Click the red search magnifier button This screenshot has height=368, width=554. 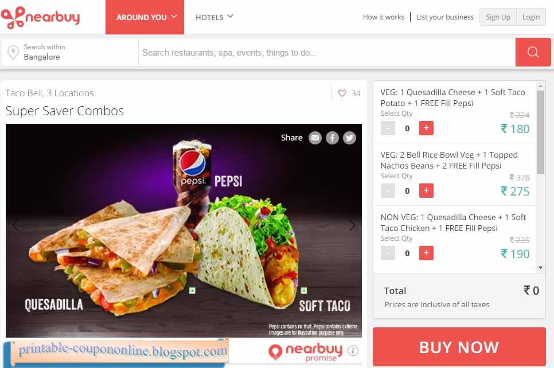(x=533, y=52)
